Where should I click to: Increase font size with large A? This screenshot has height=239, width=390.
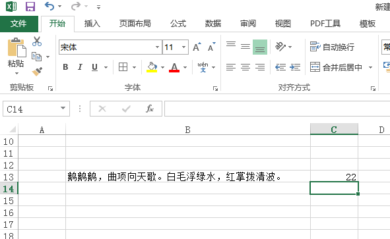pyautogui.click(x=197, y=47)
